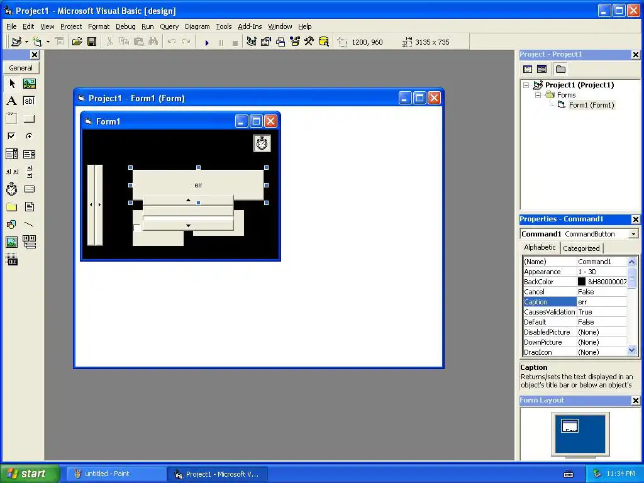Select the Label tool (letter A)

(x=12, y=101)
